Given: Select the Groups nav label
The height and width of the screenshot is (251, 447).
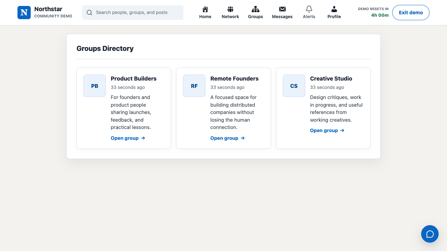Looking at the screenshot, I should pyautogui.click(x=256, y=17).
